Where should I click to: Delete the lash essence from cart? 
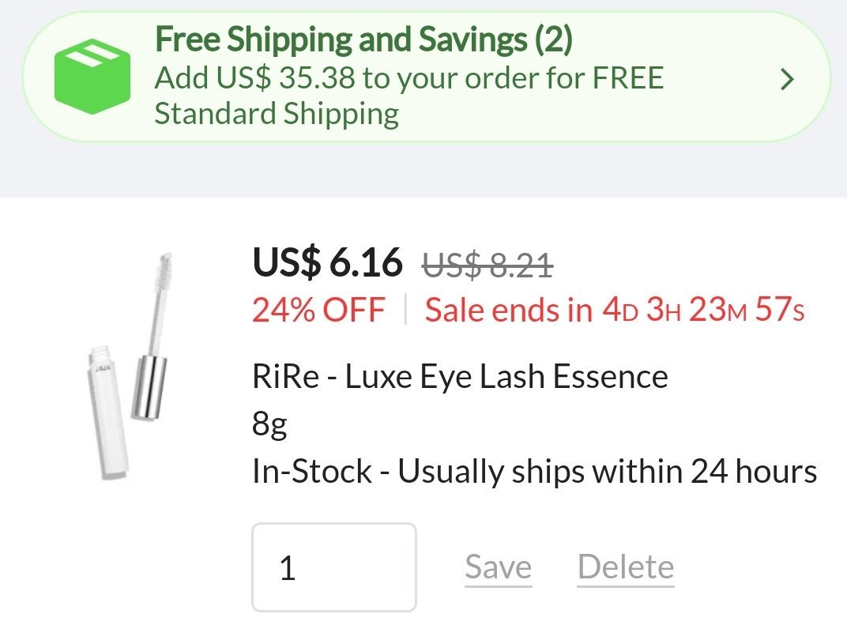(626, 567)
